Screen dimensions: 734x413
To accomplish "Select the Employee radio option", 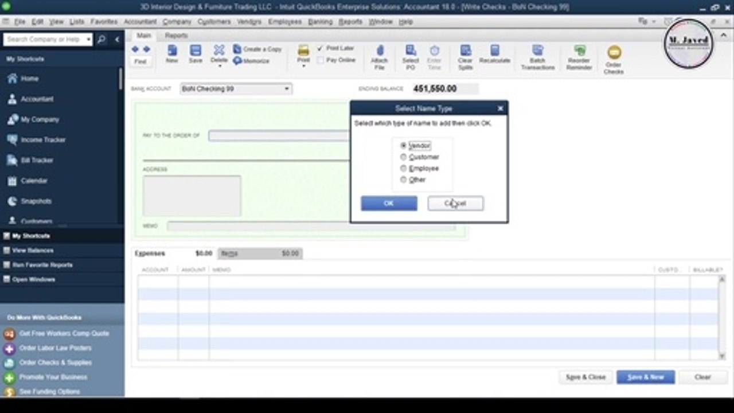I will (403, 169).
